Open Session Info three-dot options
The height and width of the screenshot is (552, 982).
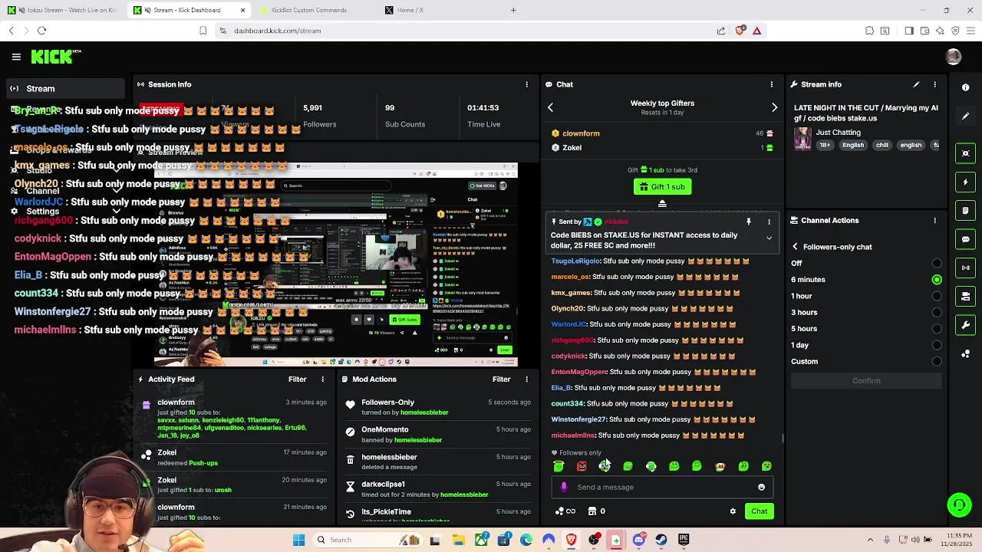(526, 84)
